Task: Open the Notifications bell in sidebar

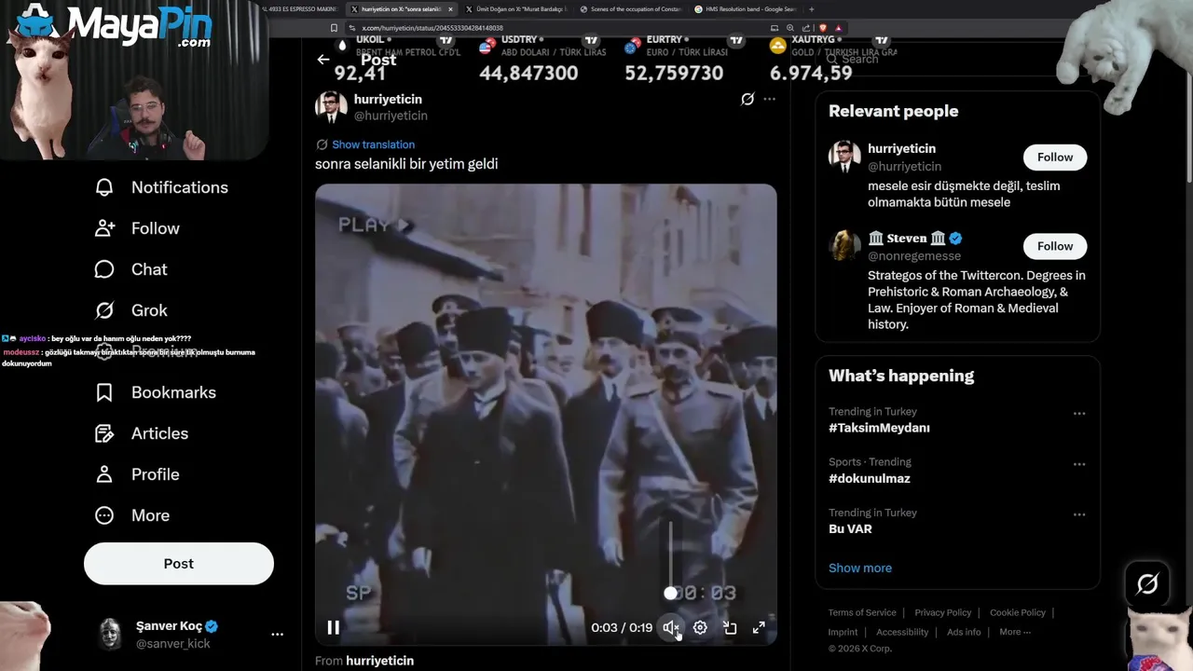Action: [104, 187]
